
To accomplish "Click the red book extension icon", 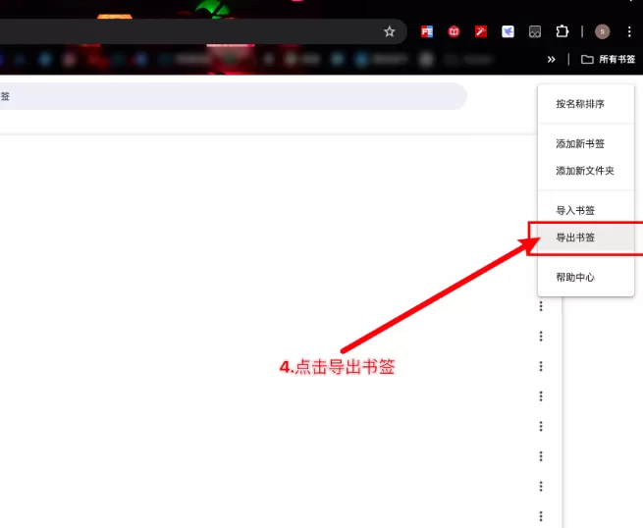I will 454,31.
